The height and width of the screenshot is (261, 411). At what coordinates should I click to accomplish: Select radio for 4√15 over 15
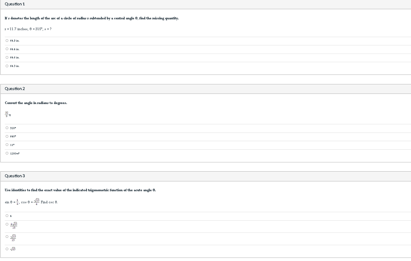tap(7, 225)
